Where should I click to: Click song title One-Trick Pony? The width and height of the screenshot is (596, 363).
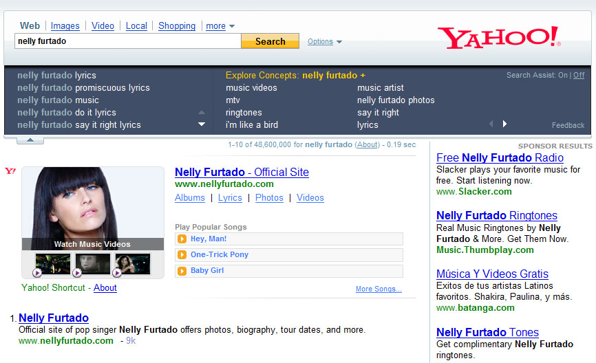click(x=220, y=255)
